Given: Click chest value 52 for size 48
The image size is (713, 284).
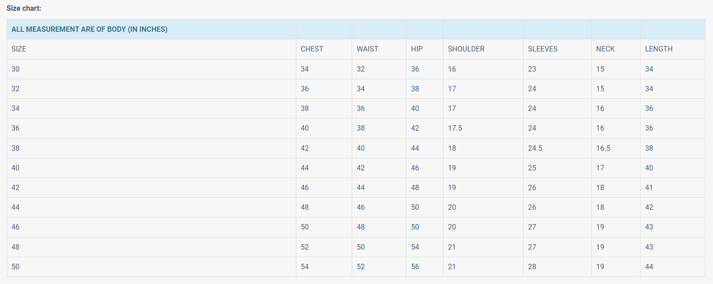Looking at the screenshot, I should (305, 247).
